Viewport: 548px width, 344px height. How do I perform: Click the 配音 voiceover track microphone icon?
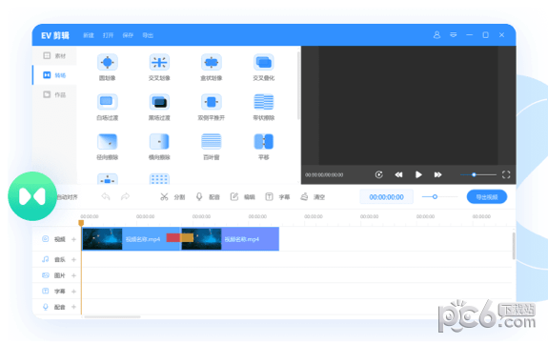[x=46, y=307]
